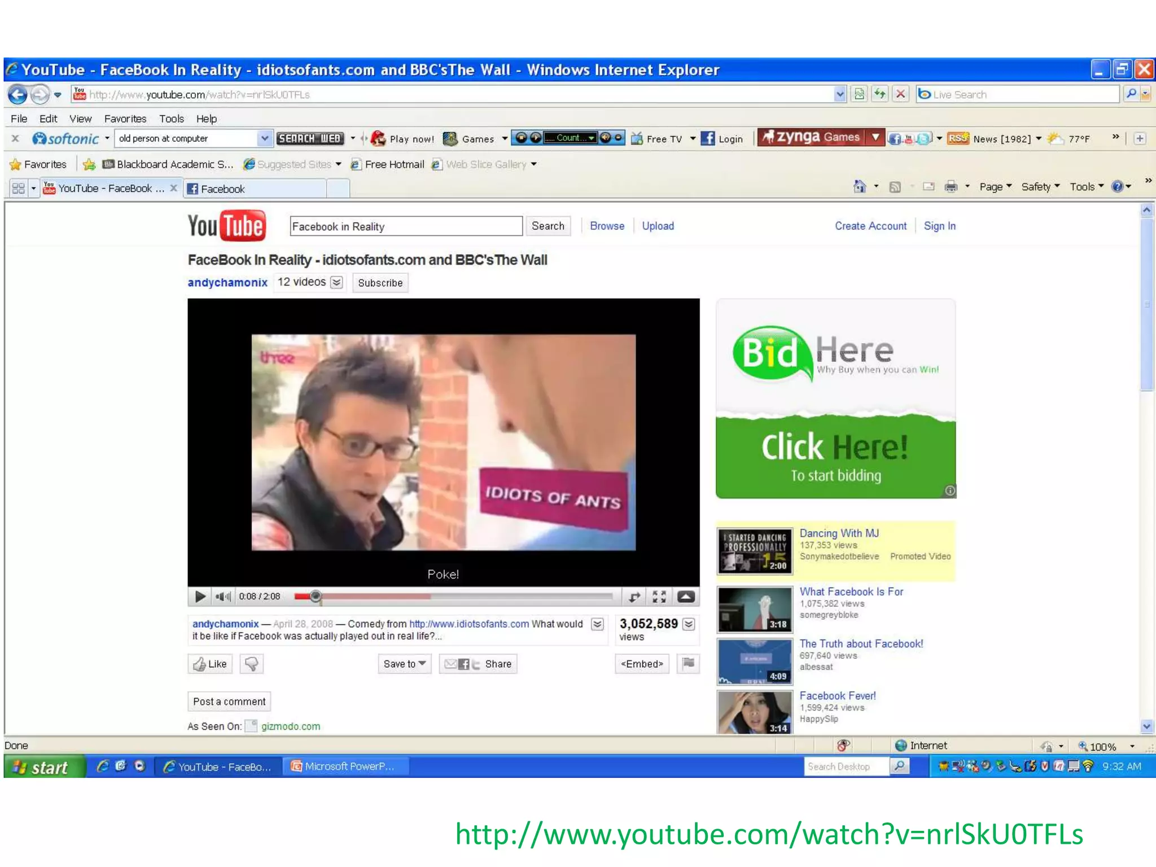The image size is (1156, 867).
Task: Click the Stop loading X icon
Action: (x=901, y=94)
